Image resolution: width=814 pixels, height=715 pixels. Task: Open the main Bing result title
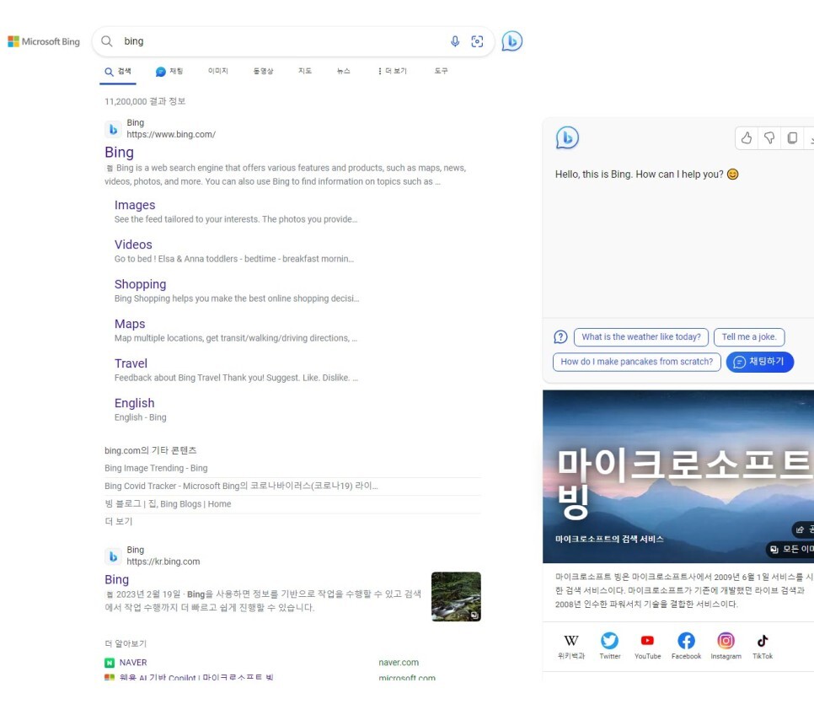tap(119, 153)
